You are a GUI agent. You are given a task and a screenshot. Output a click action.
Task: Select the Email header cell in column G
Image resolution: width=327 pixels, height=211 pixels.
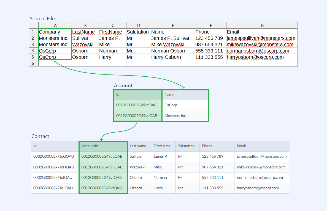click(x=262, y=32)
